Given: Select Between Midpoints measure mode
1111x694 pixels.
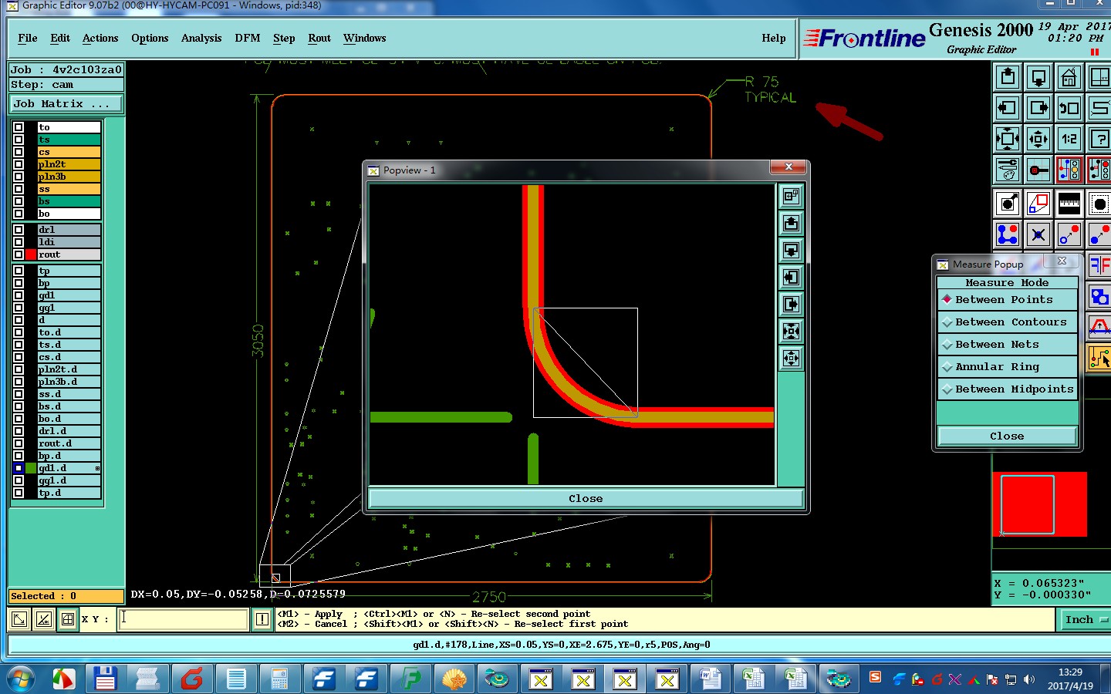Looking at the screenshot, I should pos(1007,389).
